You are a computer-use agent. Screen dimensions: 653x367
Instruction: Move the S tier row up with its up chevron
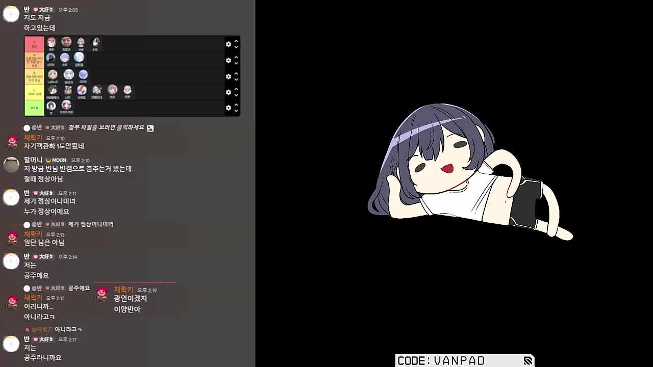click(x=236, y=41)
